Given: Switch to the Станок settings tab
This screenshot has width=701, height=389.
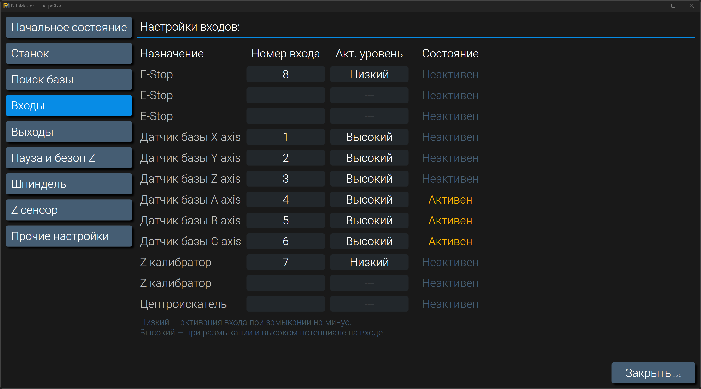Looking at the screenshot, I should (69, 54).
